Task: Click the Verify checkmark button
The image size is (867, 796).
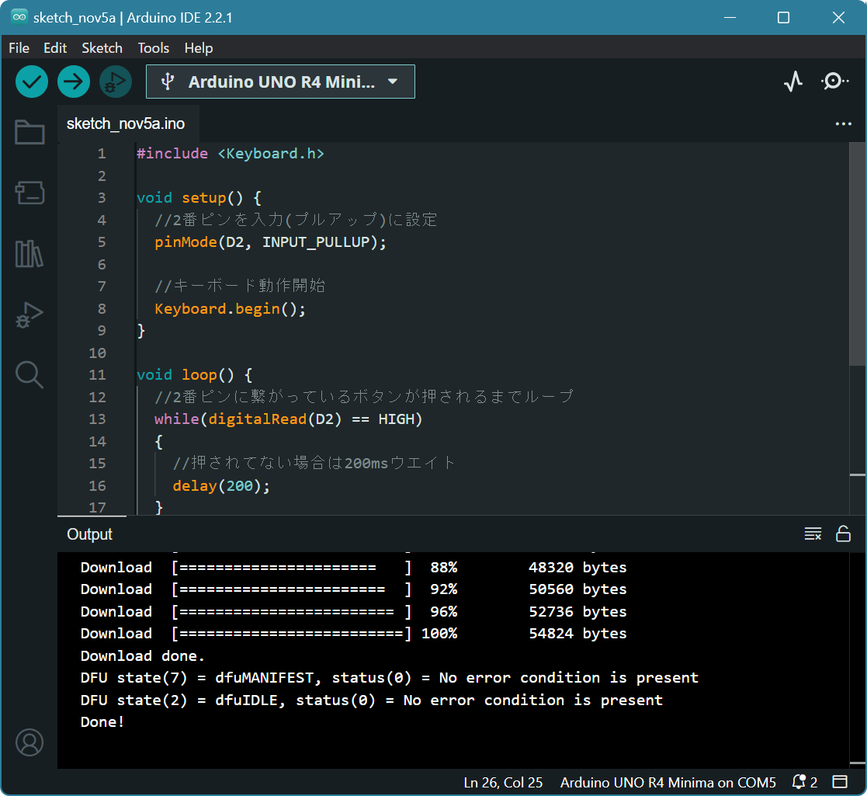Action: point(32,82)
